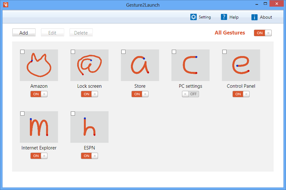286x190 pixels.
Task: Click the Help question mark icon
Action: pyautogui.click(x=224, y=17)
